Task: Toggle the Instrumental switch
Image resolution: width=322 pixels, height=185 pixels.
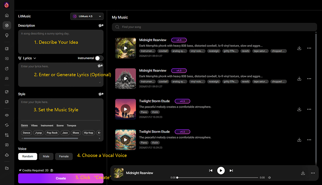Action: 99,58
